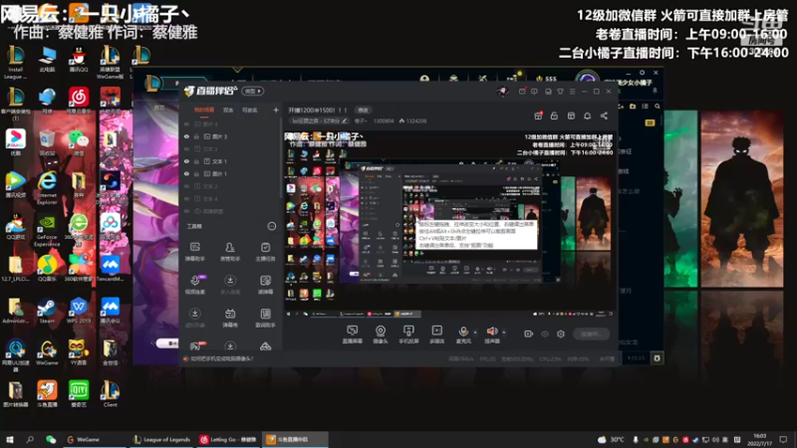
Task: Add a 摄像头 camera source
Action: [x=381, y=335]
